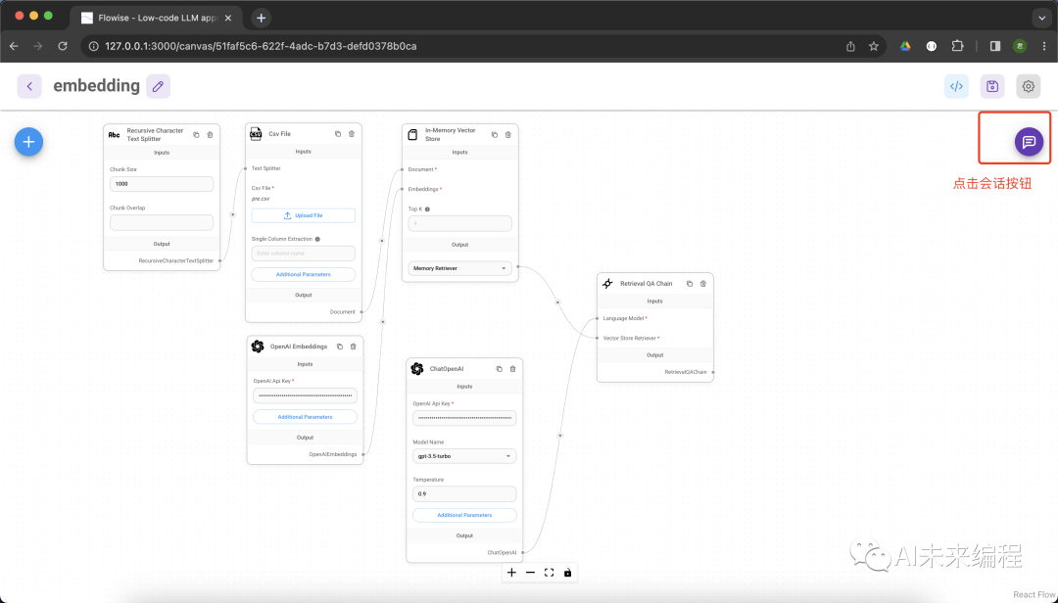Show Single Column Extraction info icon
Image resolution: width=1058 pixels, height=603 pixels.
(317, 239)
